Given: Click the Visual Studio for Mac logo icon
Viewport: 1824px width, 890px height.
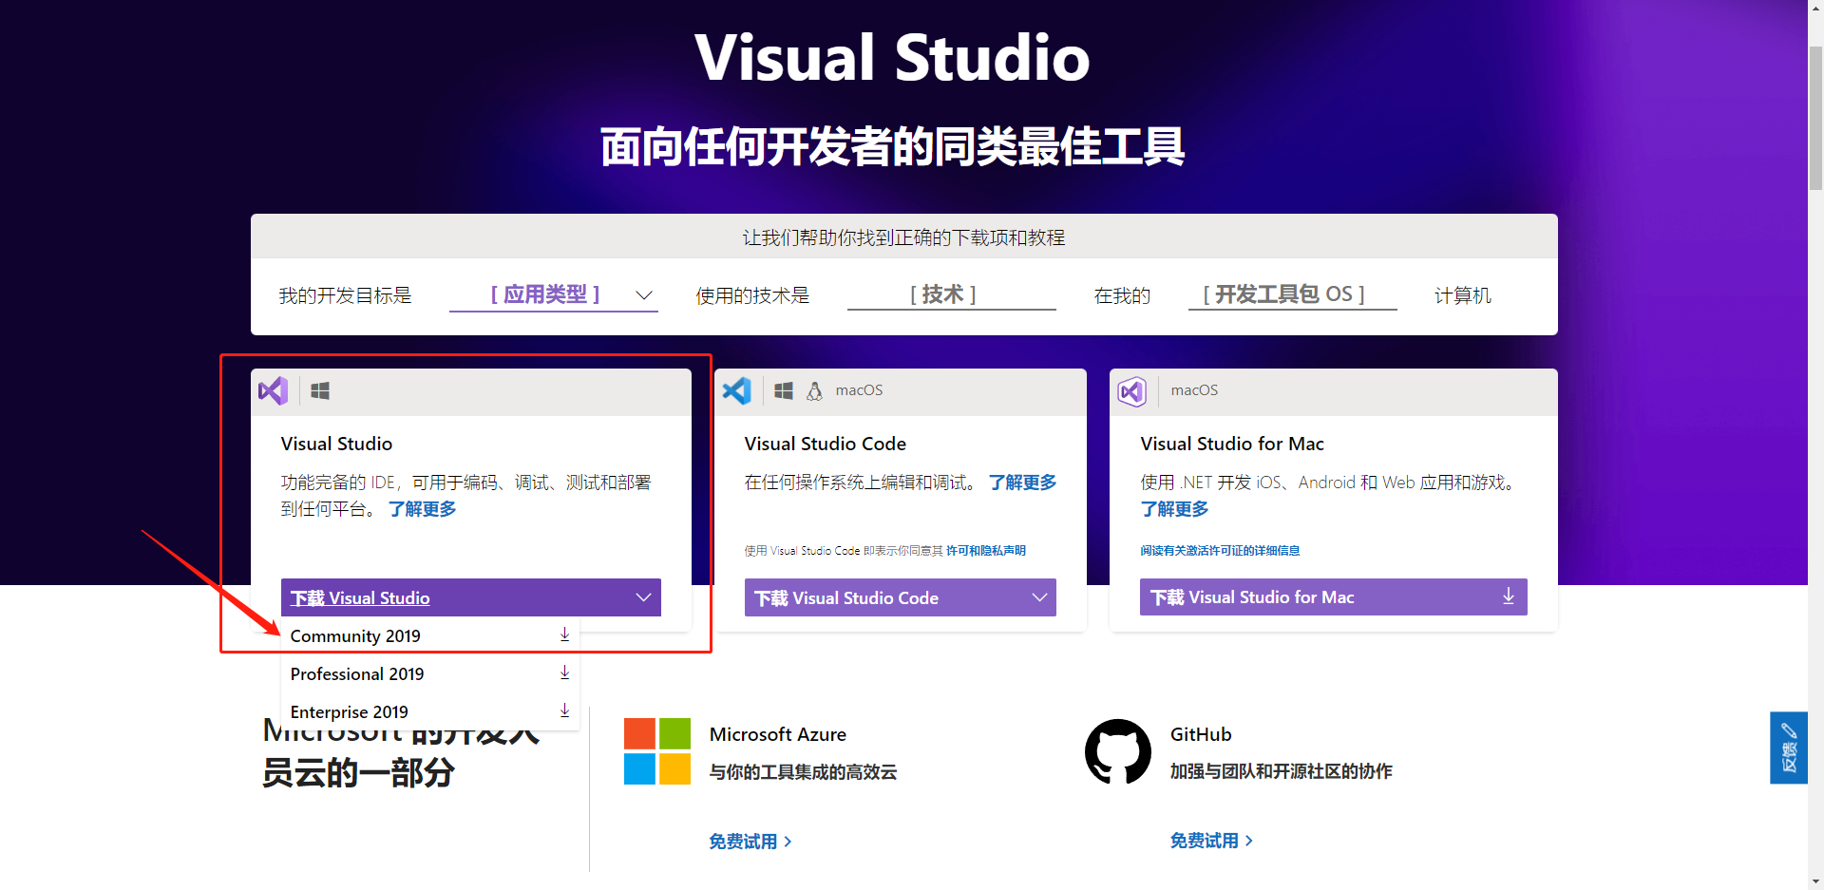Looking at the screenshot, I should (1132, 390).
